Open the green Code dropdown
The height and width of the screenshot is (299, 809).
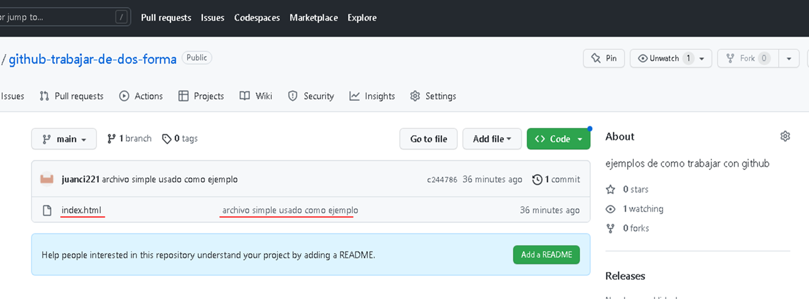[558, 139]
